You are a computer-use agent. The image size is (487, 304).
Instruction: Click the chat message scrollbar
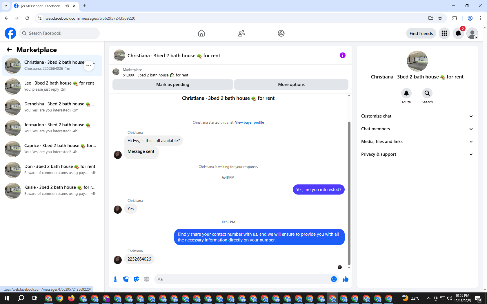coord(349,193)
